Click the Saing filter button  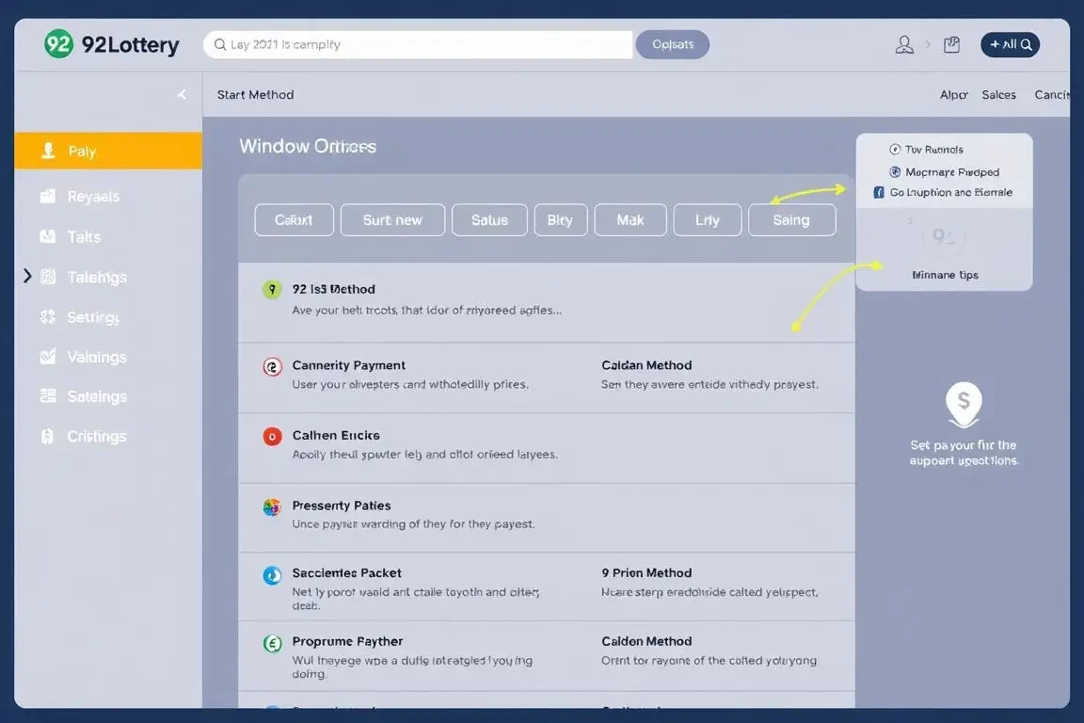(791, 220)
